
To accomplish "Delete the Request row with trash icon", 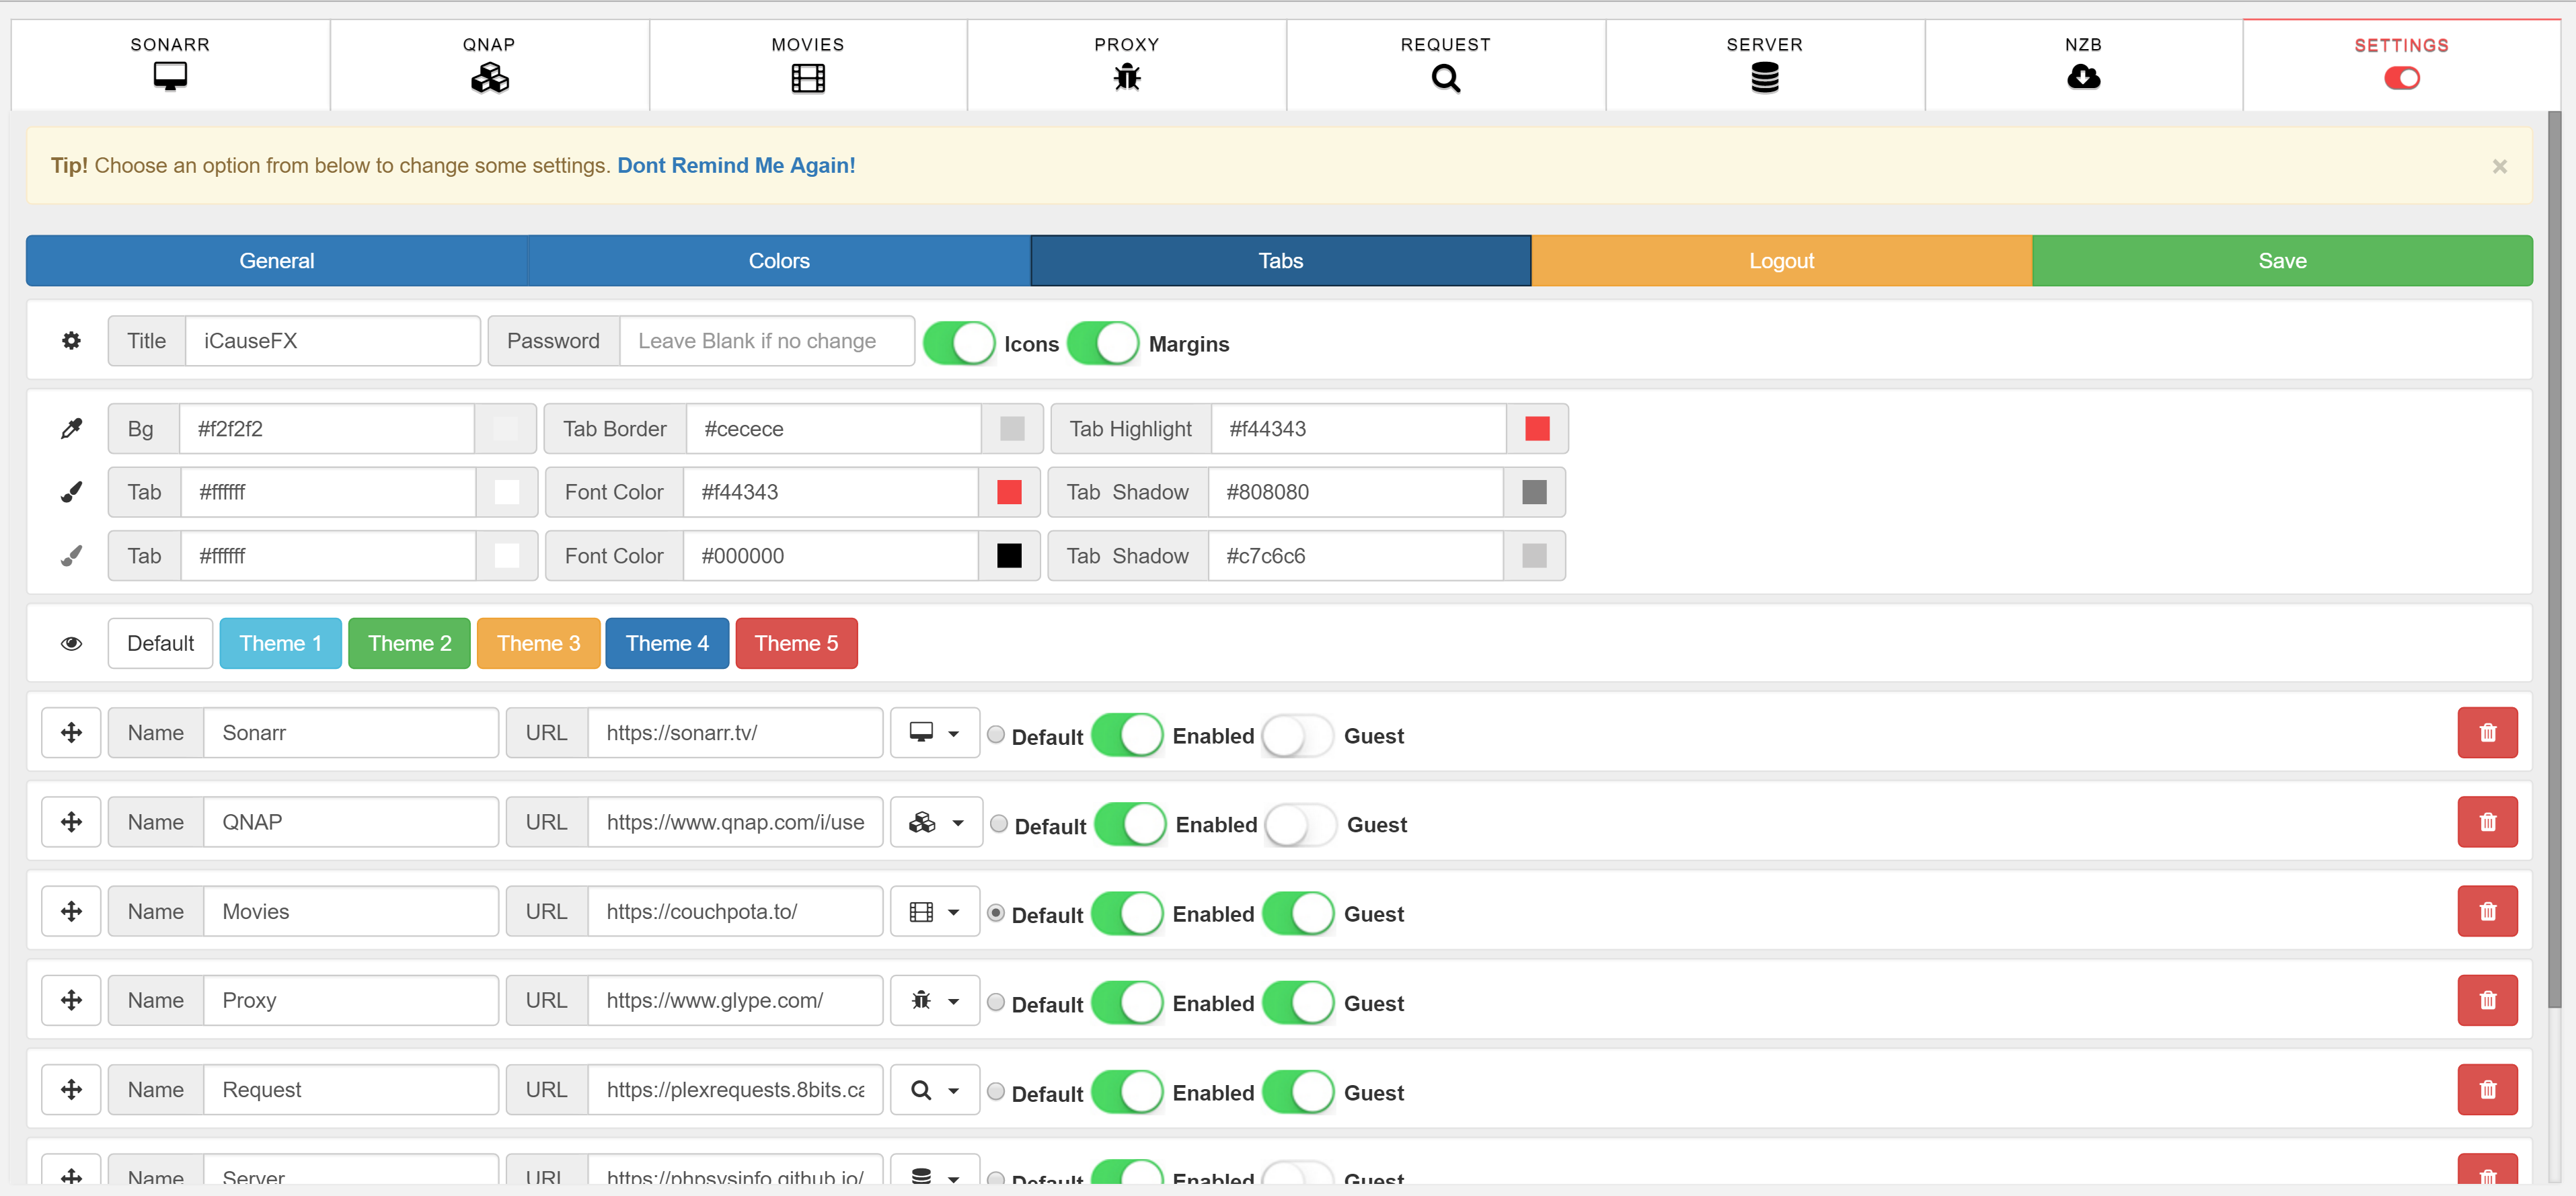I will (2487, 1090).
